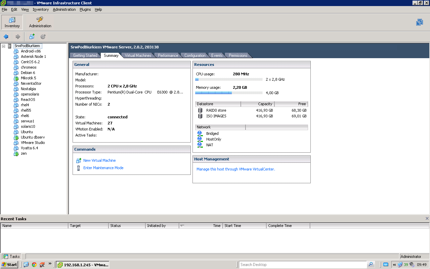Sort datastores by the Datastore column header

(x=218, y=104)
